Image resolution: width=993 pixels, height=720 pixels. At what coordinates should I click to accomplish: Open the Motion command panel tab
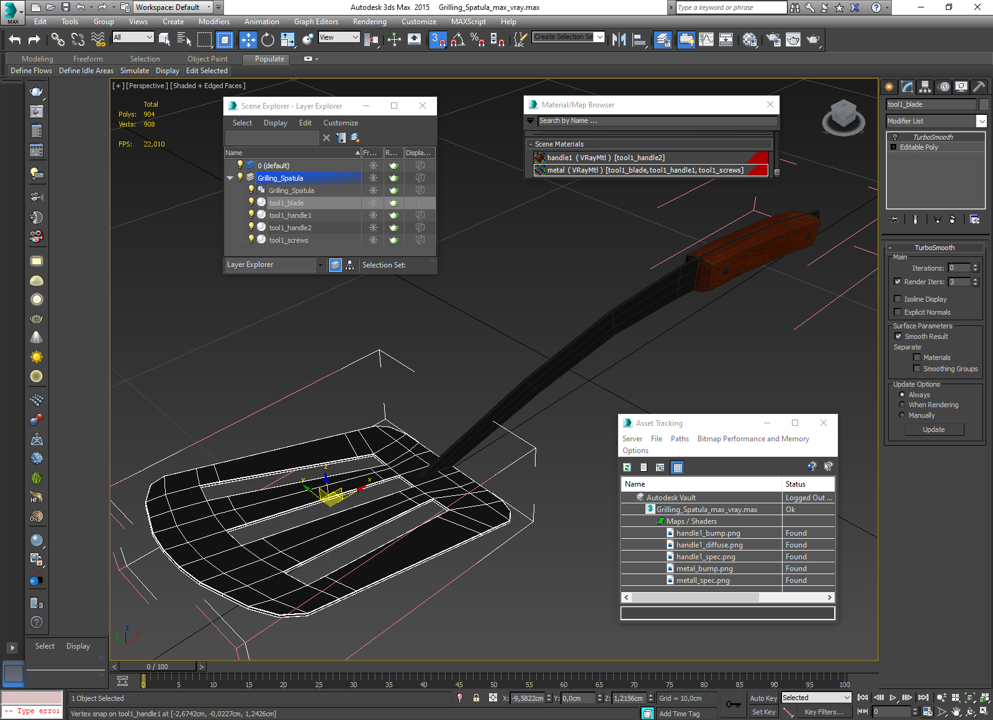[943, 87]
